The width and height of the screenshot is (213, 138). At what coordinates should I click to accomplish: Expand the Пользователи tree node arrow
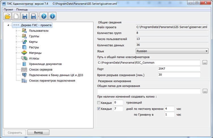coord(16,31)
